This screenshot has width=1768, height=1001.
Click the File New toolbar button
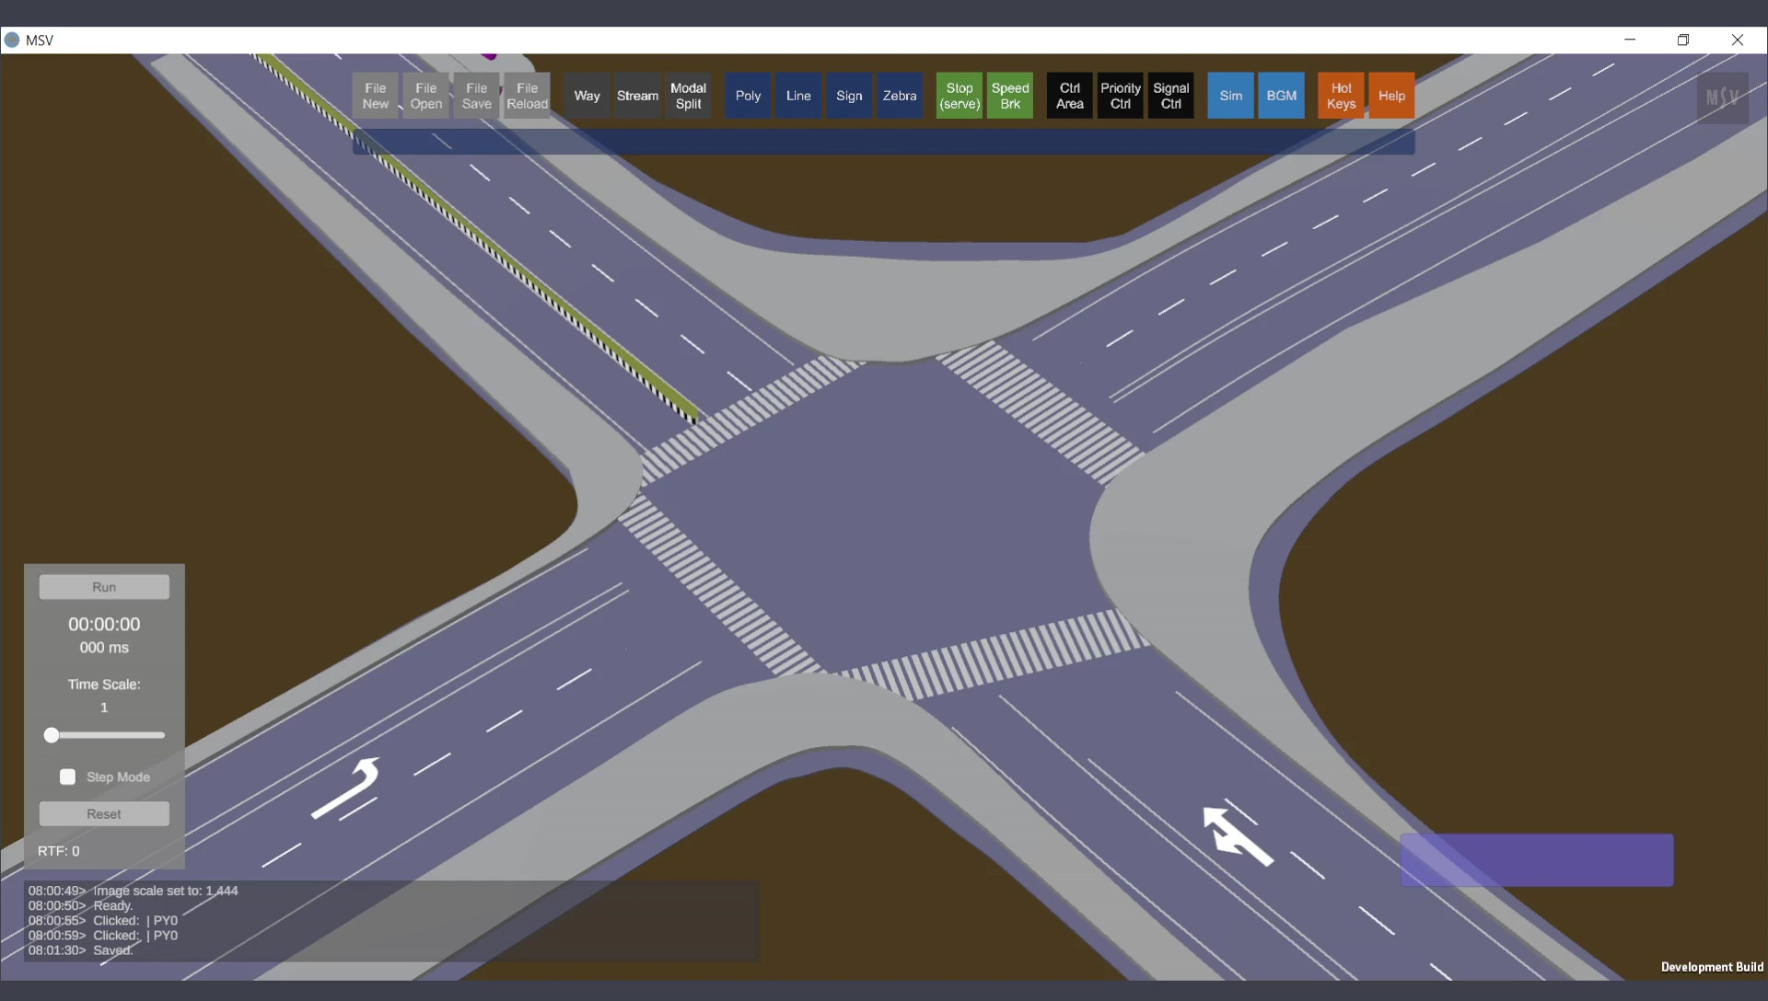[x=375, y=96]
